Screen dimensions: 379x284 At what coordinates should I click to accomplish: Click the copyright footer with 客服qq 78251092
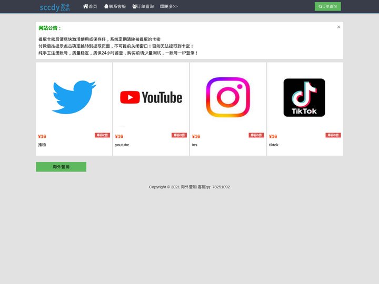(189, 187)
